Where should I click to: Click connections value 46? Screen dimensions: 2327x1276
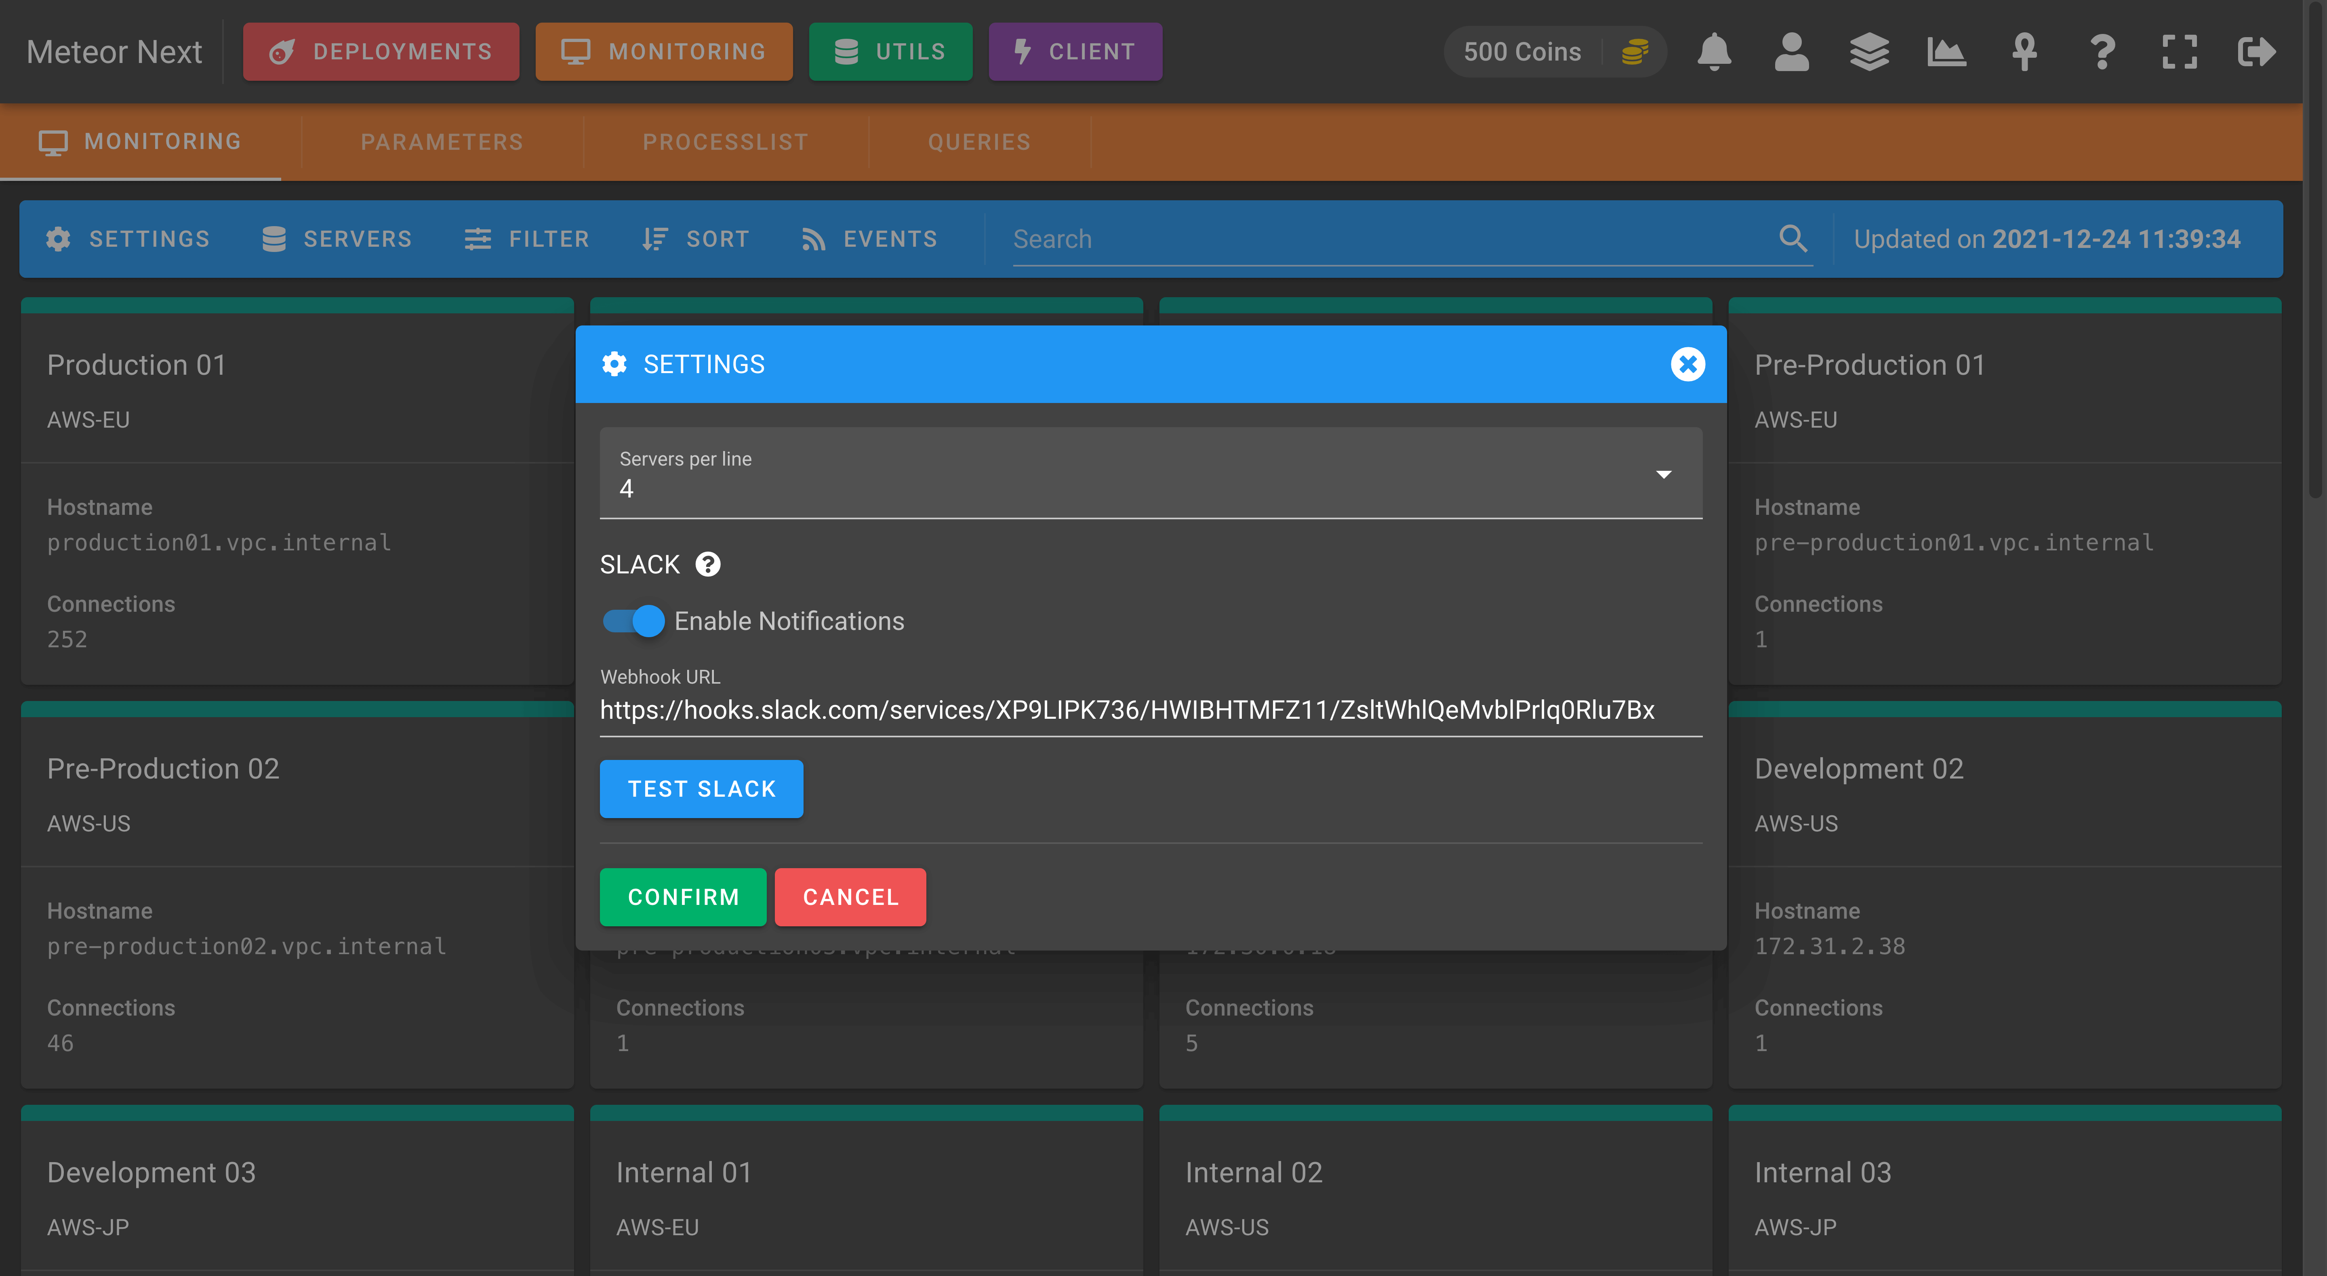pos(61,1043)
